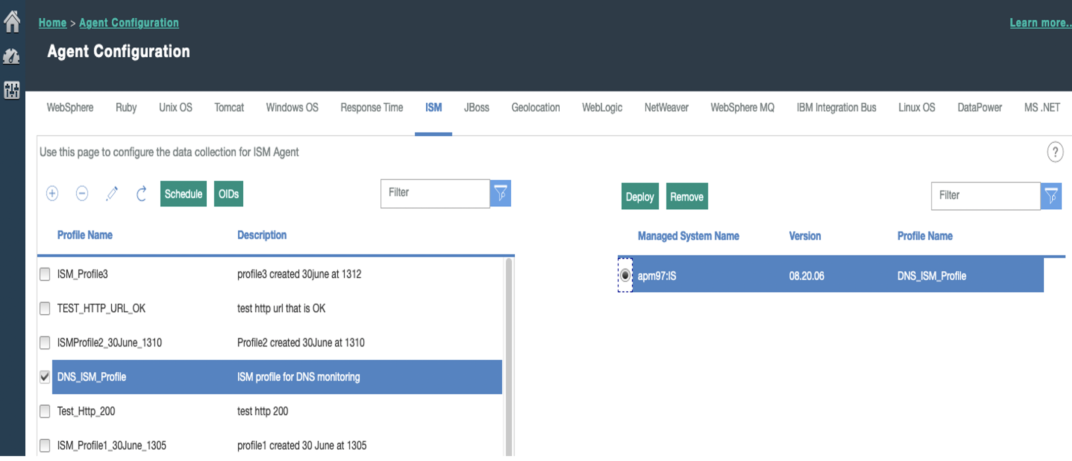Viewport: 1072px width, 461px height.
Task: Click the OIDs button
Action: 228,193
